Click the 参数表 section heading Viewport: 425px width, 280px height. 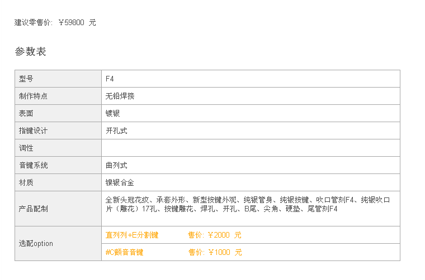[x=30, y=51]
